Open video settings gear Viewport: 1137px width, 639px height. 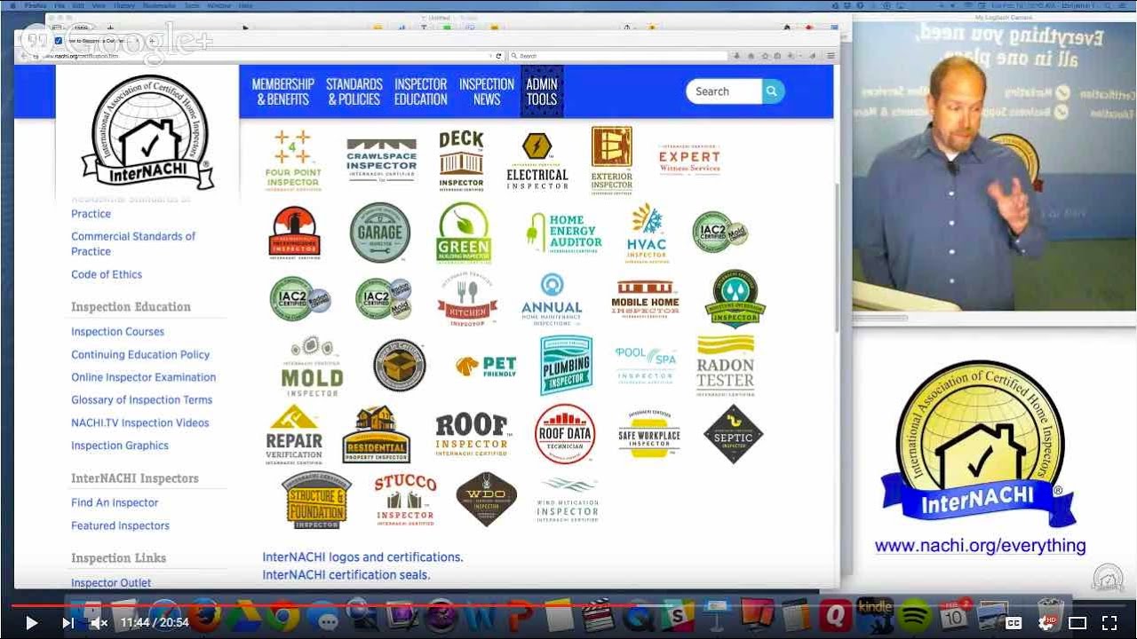tap(1045, 622)
